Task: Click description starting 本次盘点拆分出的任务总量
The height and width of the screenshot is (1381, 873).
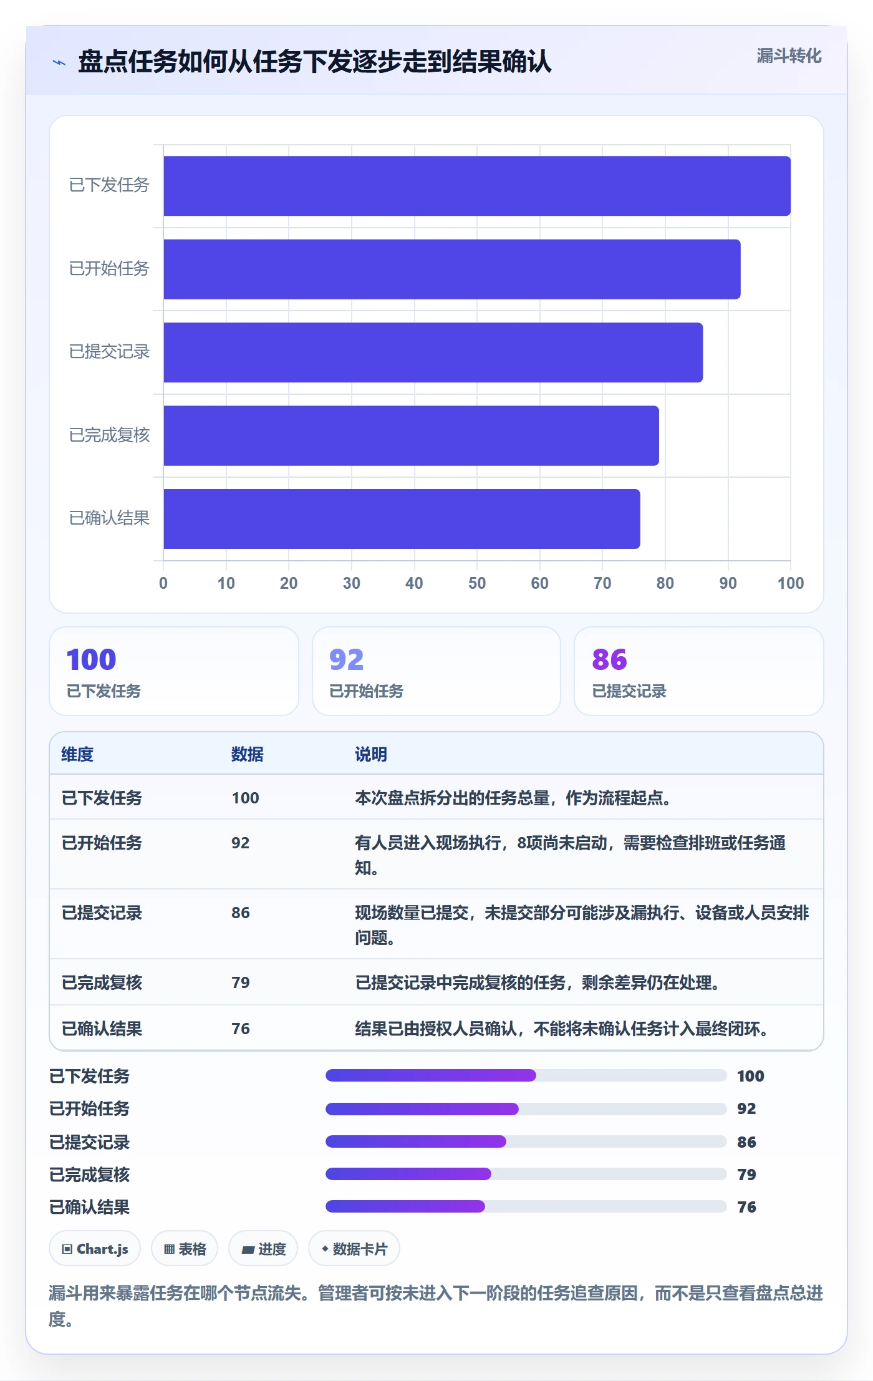Action: point(513,798)
